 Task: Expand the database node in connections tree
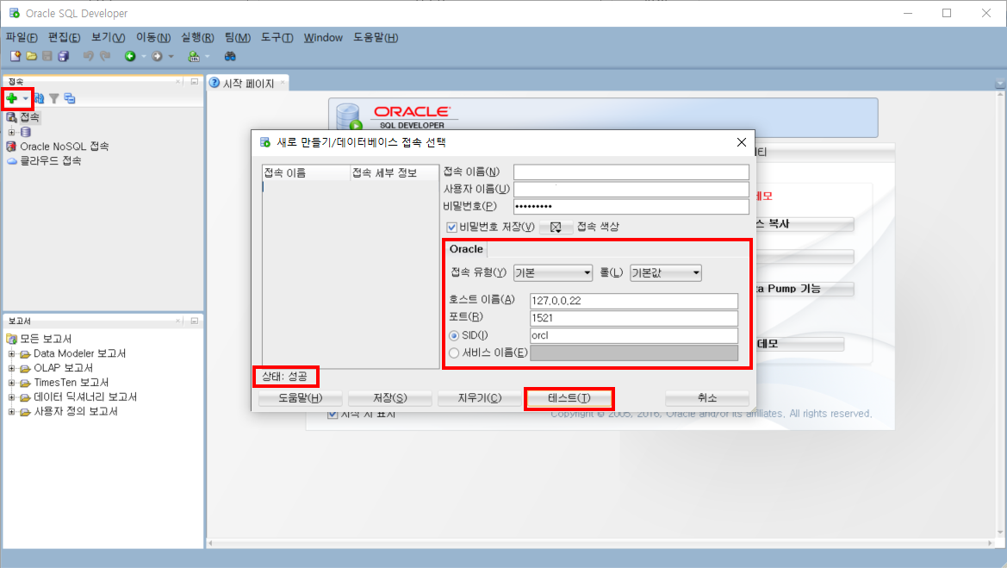click(11, 133)
